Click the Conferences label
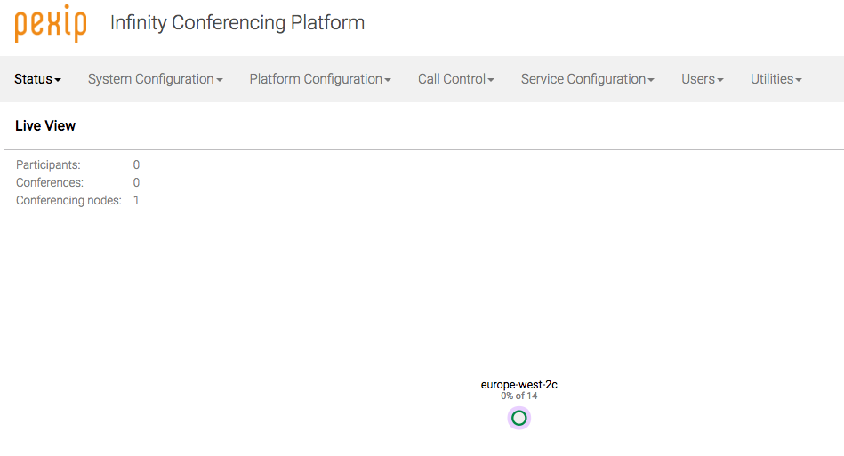This screenshot has height=456, width=844. click(x=50, y=182)
